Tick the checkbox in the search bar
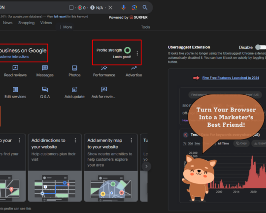The width and height of the screenshot is (266, 213). pos(71,8)
